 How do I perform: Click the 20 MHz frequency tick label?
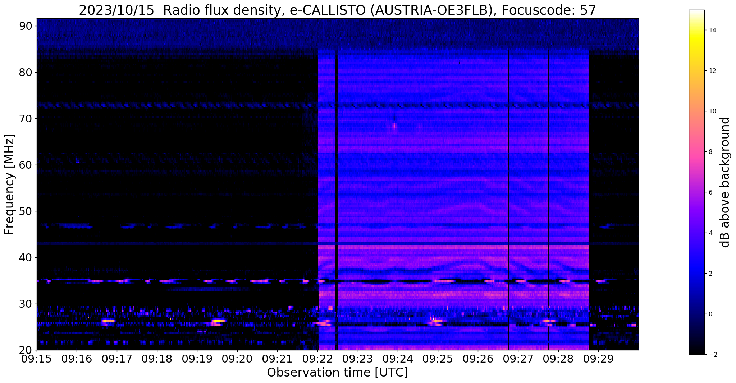[x=26, y=350]
